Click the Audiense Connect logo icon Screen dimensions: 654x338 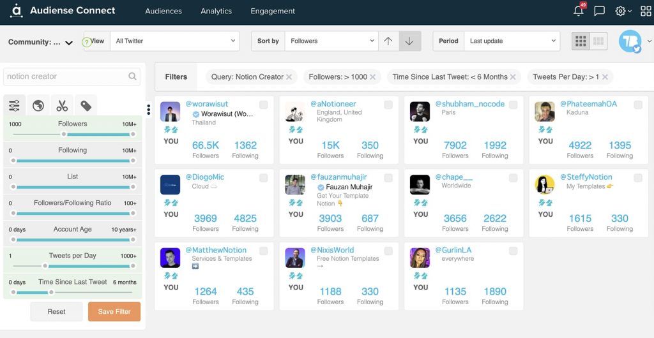[x=16, y=11]
